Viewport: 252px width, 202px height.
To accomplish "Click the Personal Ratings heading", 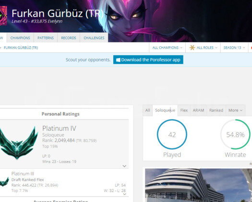I will (x=60, y=114).
